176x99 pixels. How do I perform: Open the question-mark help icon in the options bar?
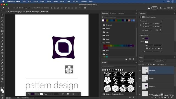pyautogui.click(x=169, y=8)
